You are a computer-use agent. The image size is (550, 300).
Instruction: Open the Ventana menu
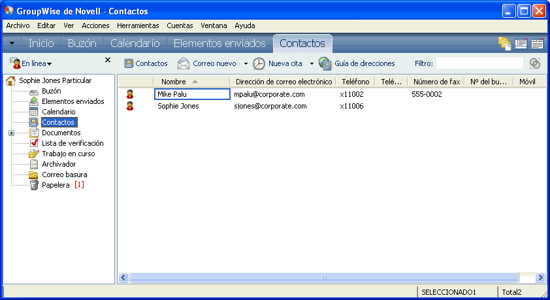(x=214, y=25)
